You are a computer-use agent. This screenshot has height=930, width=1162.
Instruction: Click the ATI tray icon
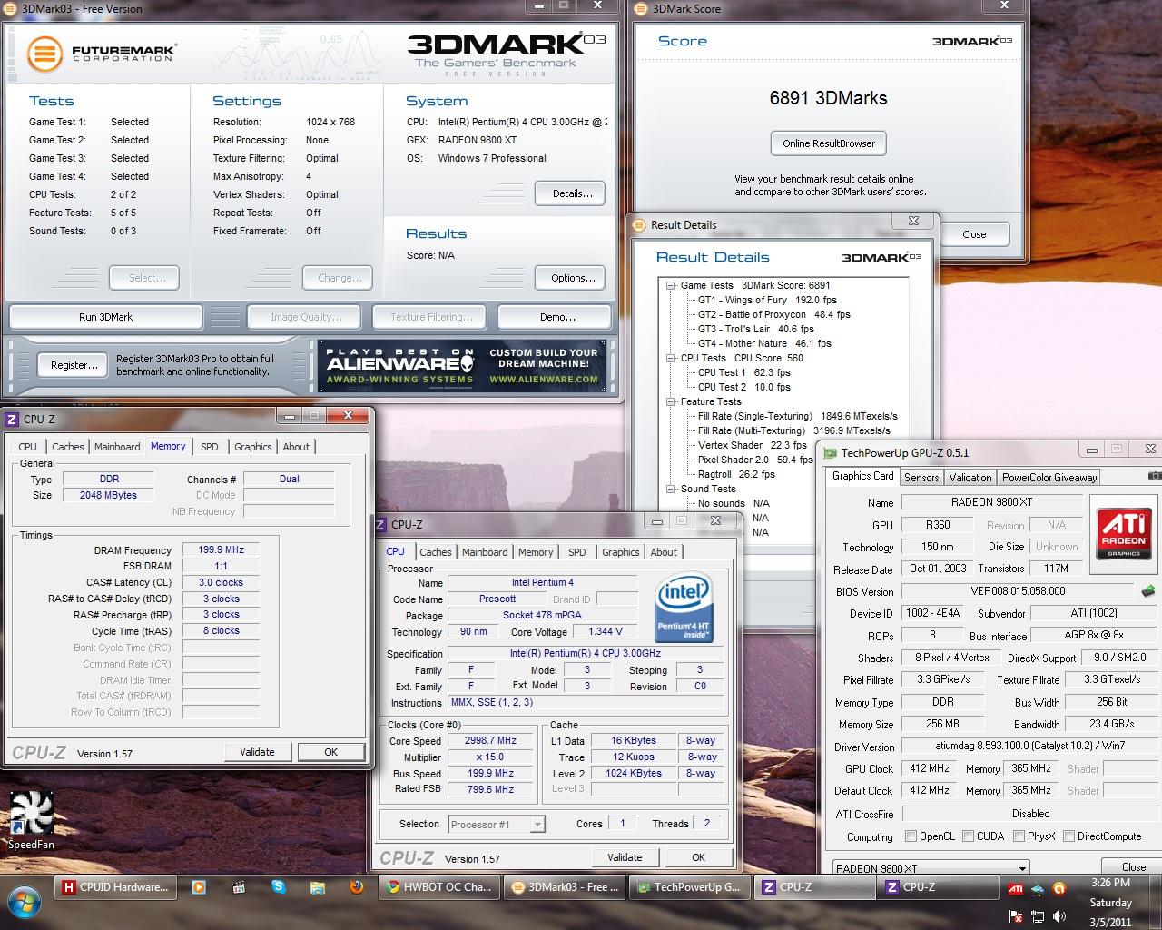tap(1016, 889)
